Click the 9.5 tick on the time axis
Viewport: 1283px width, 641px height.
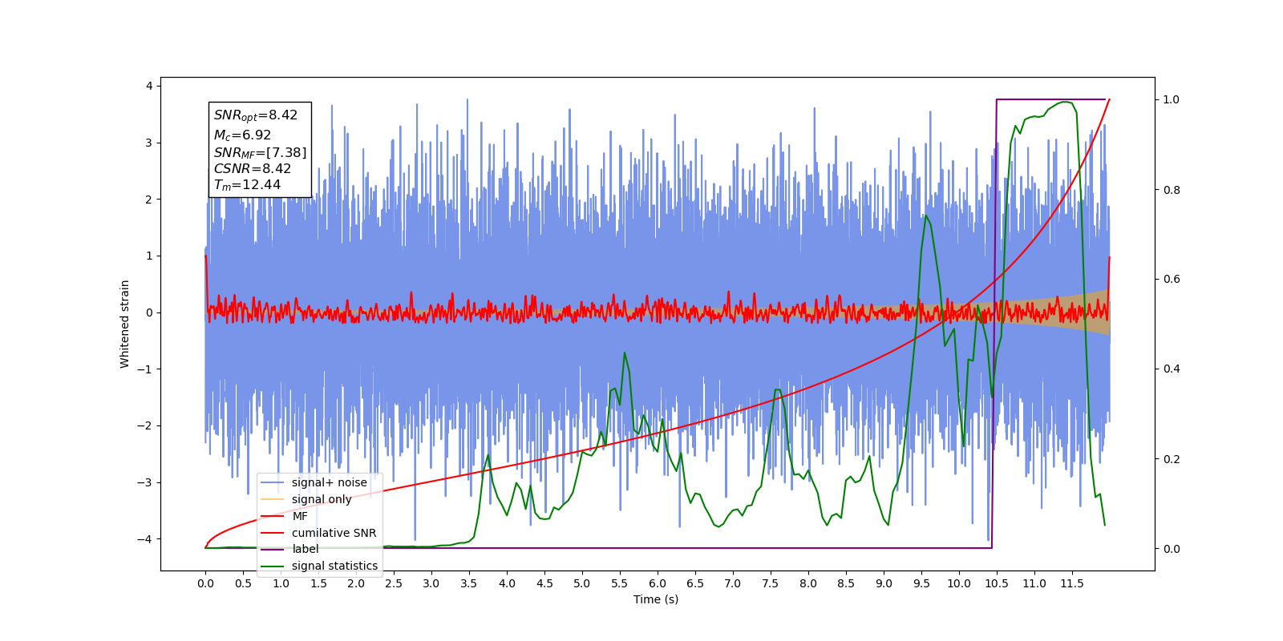point(921,583)
